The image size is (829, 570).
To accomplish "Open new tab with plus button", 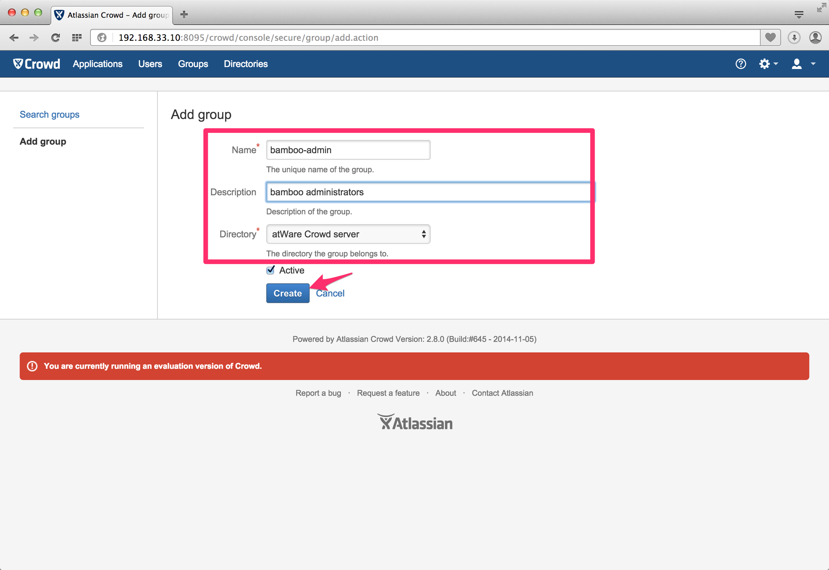I will pyautogui.click(x=184, y=14).
